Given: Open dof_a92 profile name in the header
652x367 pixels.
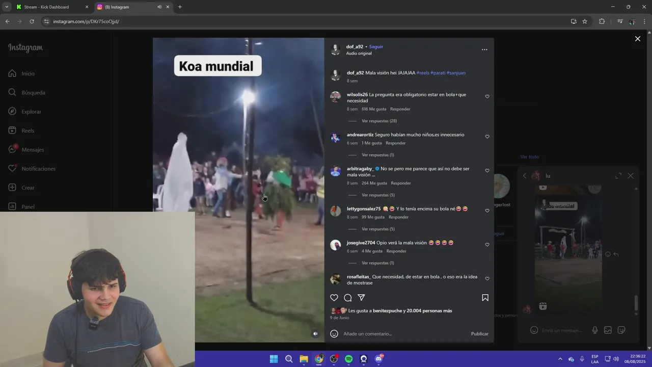Looking at the screenshot, I should pyautogui.click(x=355, y=46).
